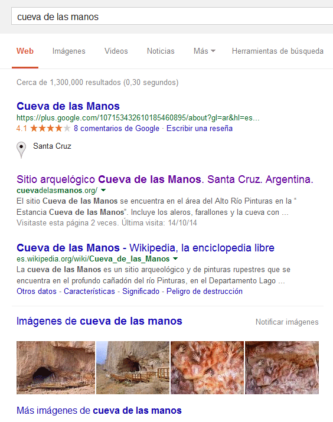Click the search box containing cueva de las manos
The width and height of the screenshot is (333, 422).
pos(172,17)
